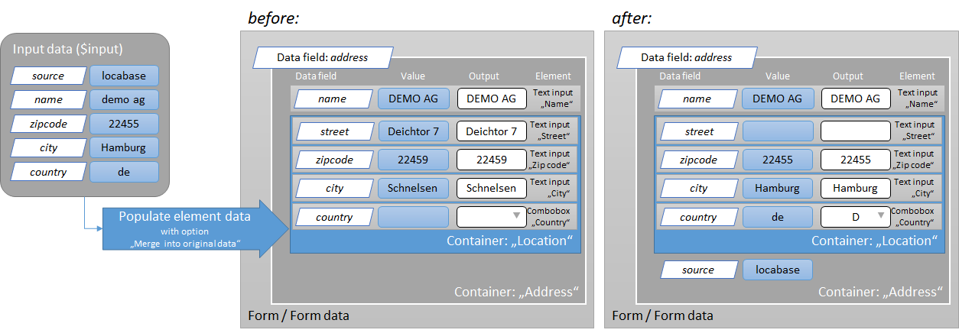Select 'street' data field in after panel
959x333 pixels.
pyautogui.click(x=698, y=131)
